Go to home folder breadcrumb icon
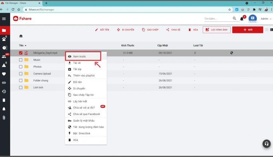This screenshot has width=273, height=157. click(21, 36)
